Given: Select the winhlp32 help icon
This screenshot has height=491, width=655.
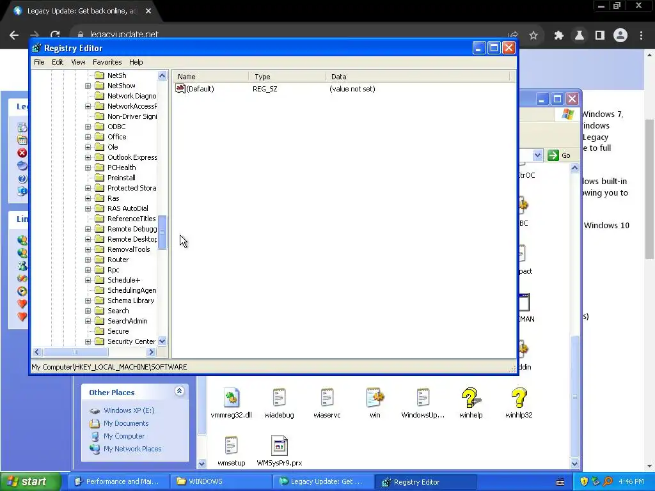Looking at the screenshot, I should point(519,398).
